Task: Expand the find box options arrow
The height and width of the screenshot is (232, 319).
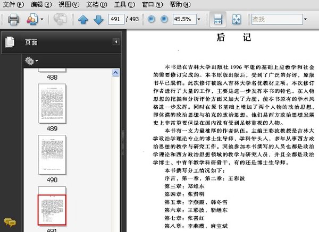Action: click(x=305, y=20)
